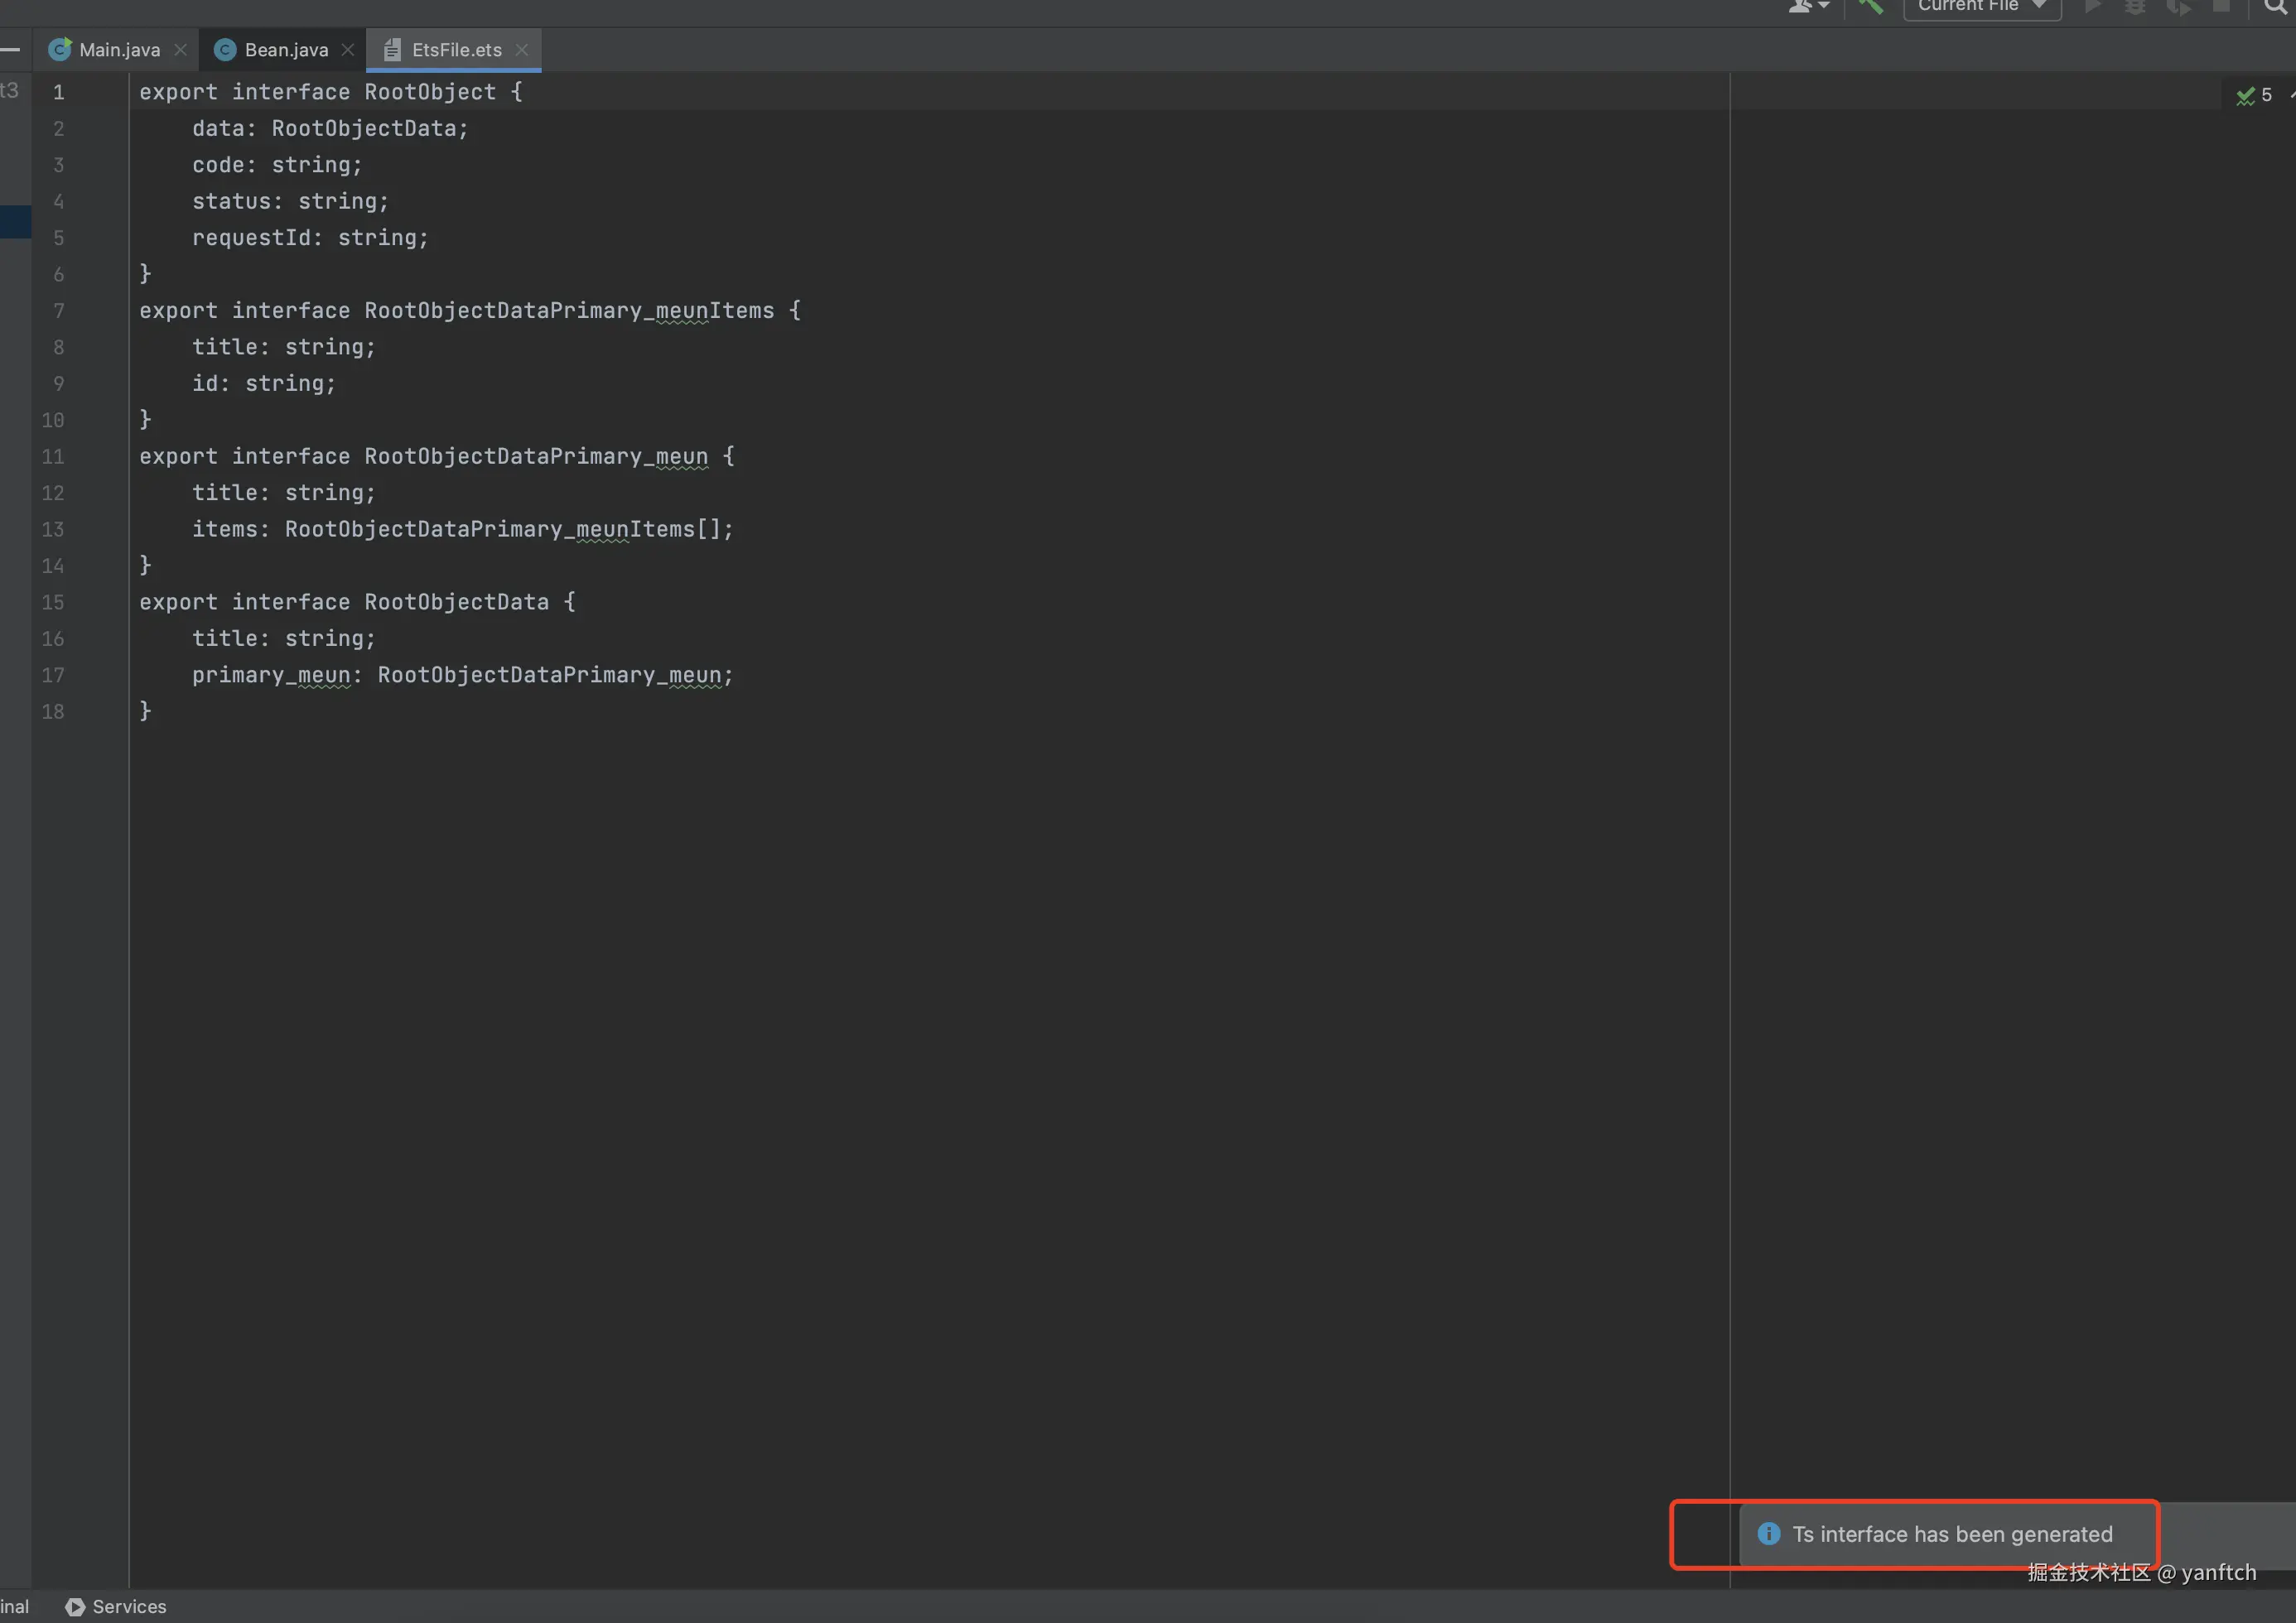This screenshot has width=2296, height=1623.
Task: Click the 'Ts interface has been generated' notification
Action: pos(1951,1534)
